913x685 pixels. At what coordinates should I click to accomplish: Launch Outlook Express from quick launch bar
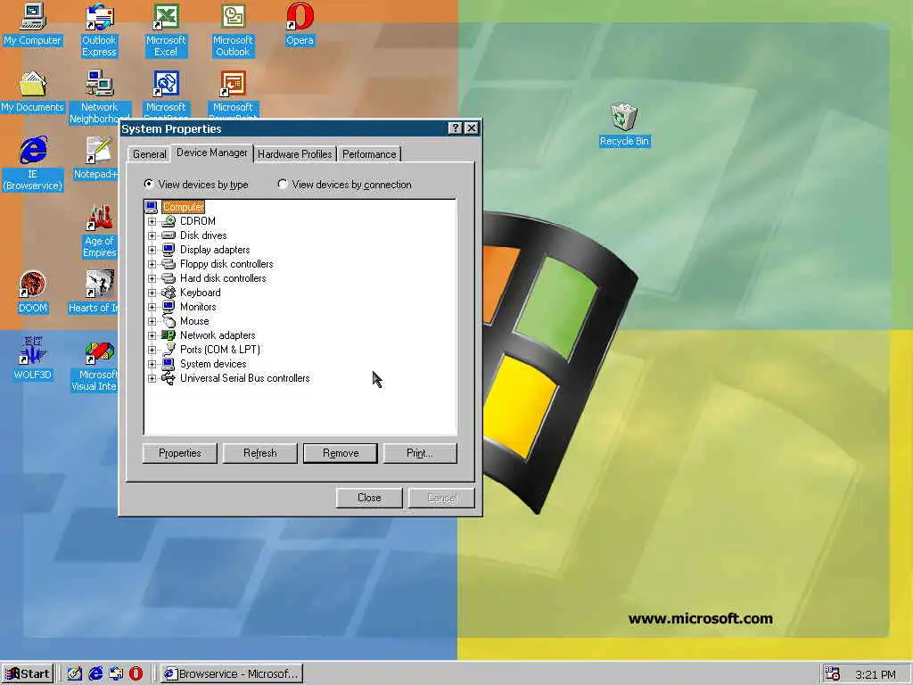[116, 673]
